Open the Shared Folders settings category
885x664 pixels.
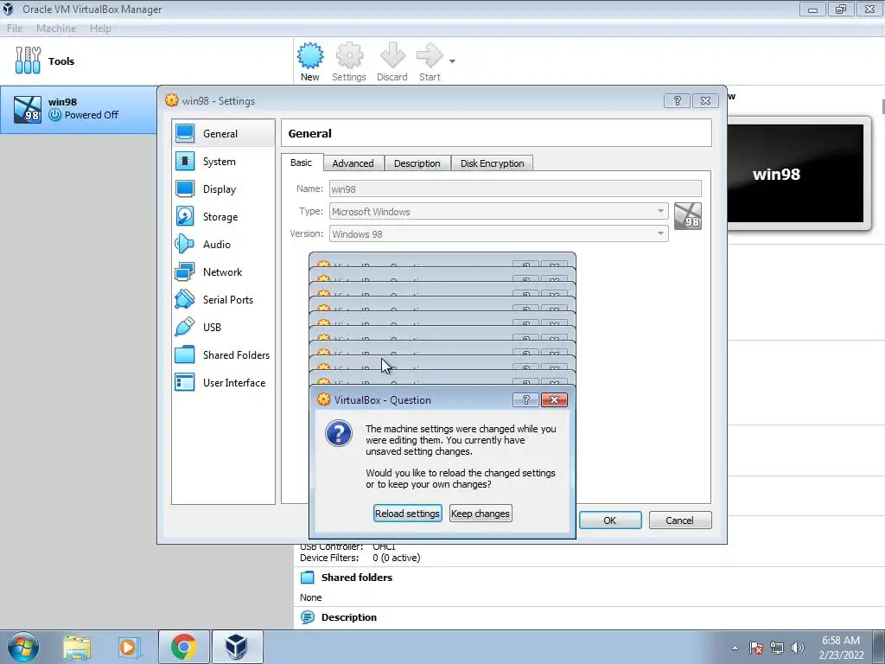click(x=222, y=355)
